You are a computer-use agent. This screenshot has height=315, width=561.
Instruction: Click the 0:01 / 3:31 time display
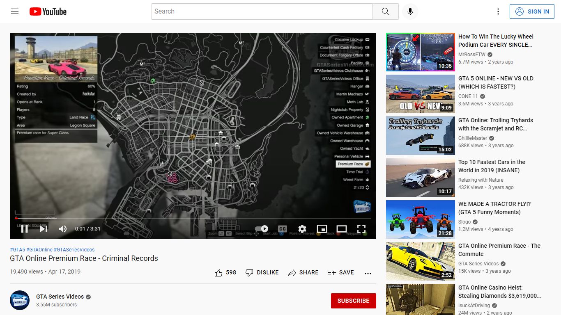click(87, 229)
